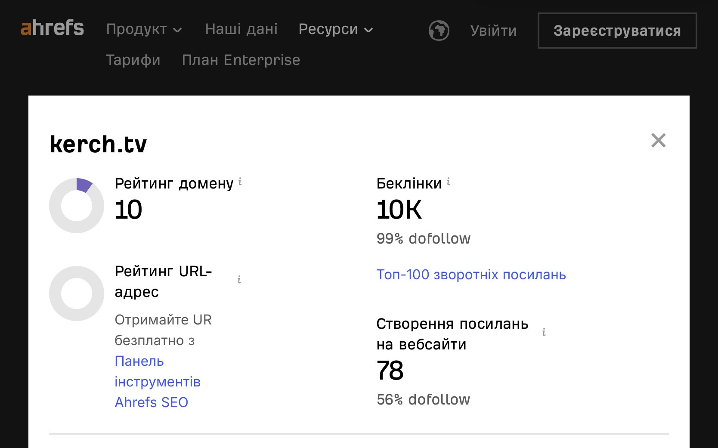Open Панель інструментів Ahrefs SEO link
This screenshot has width=718, height=448.
pyautogui.click(x=157, y=382)
